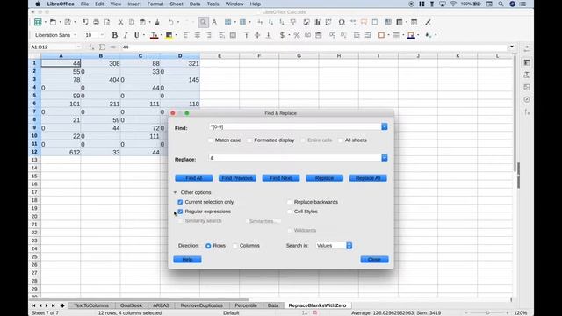Image resolution: width=562 pixels, height=316 pixels.
Task: Click the Align Right icon
Action: click(x=208, y=35)
